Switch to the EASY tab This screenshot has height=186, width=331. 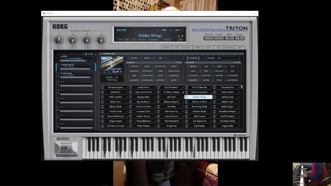(x=167, y=48)
